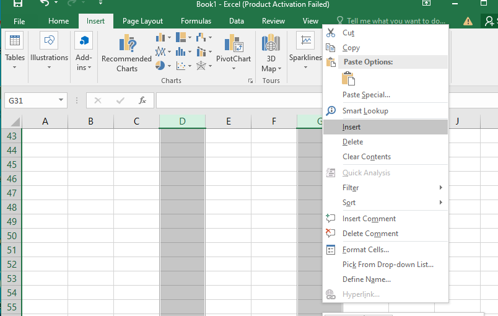
Task: Choose Delete in the context menu
Action: tap(385, 142)
